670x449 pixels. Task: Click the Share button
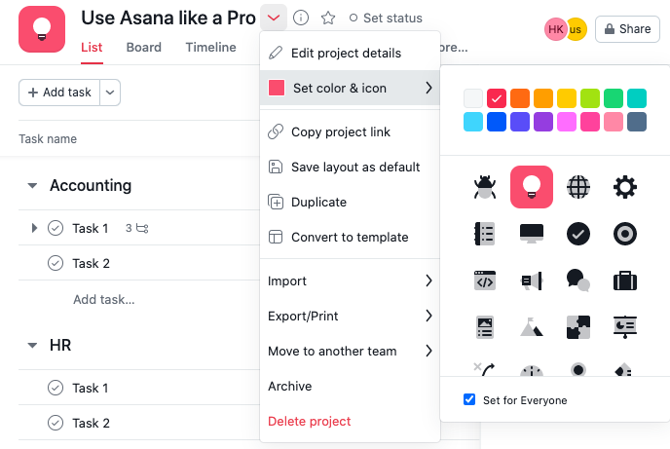(627, 29)
